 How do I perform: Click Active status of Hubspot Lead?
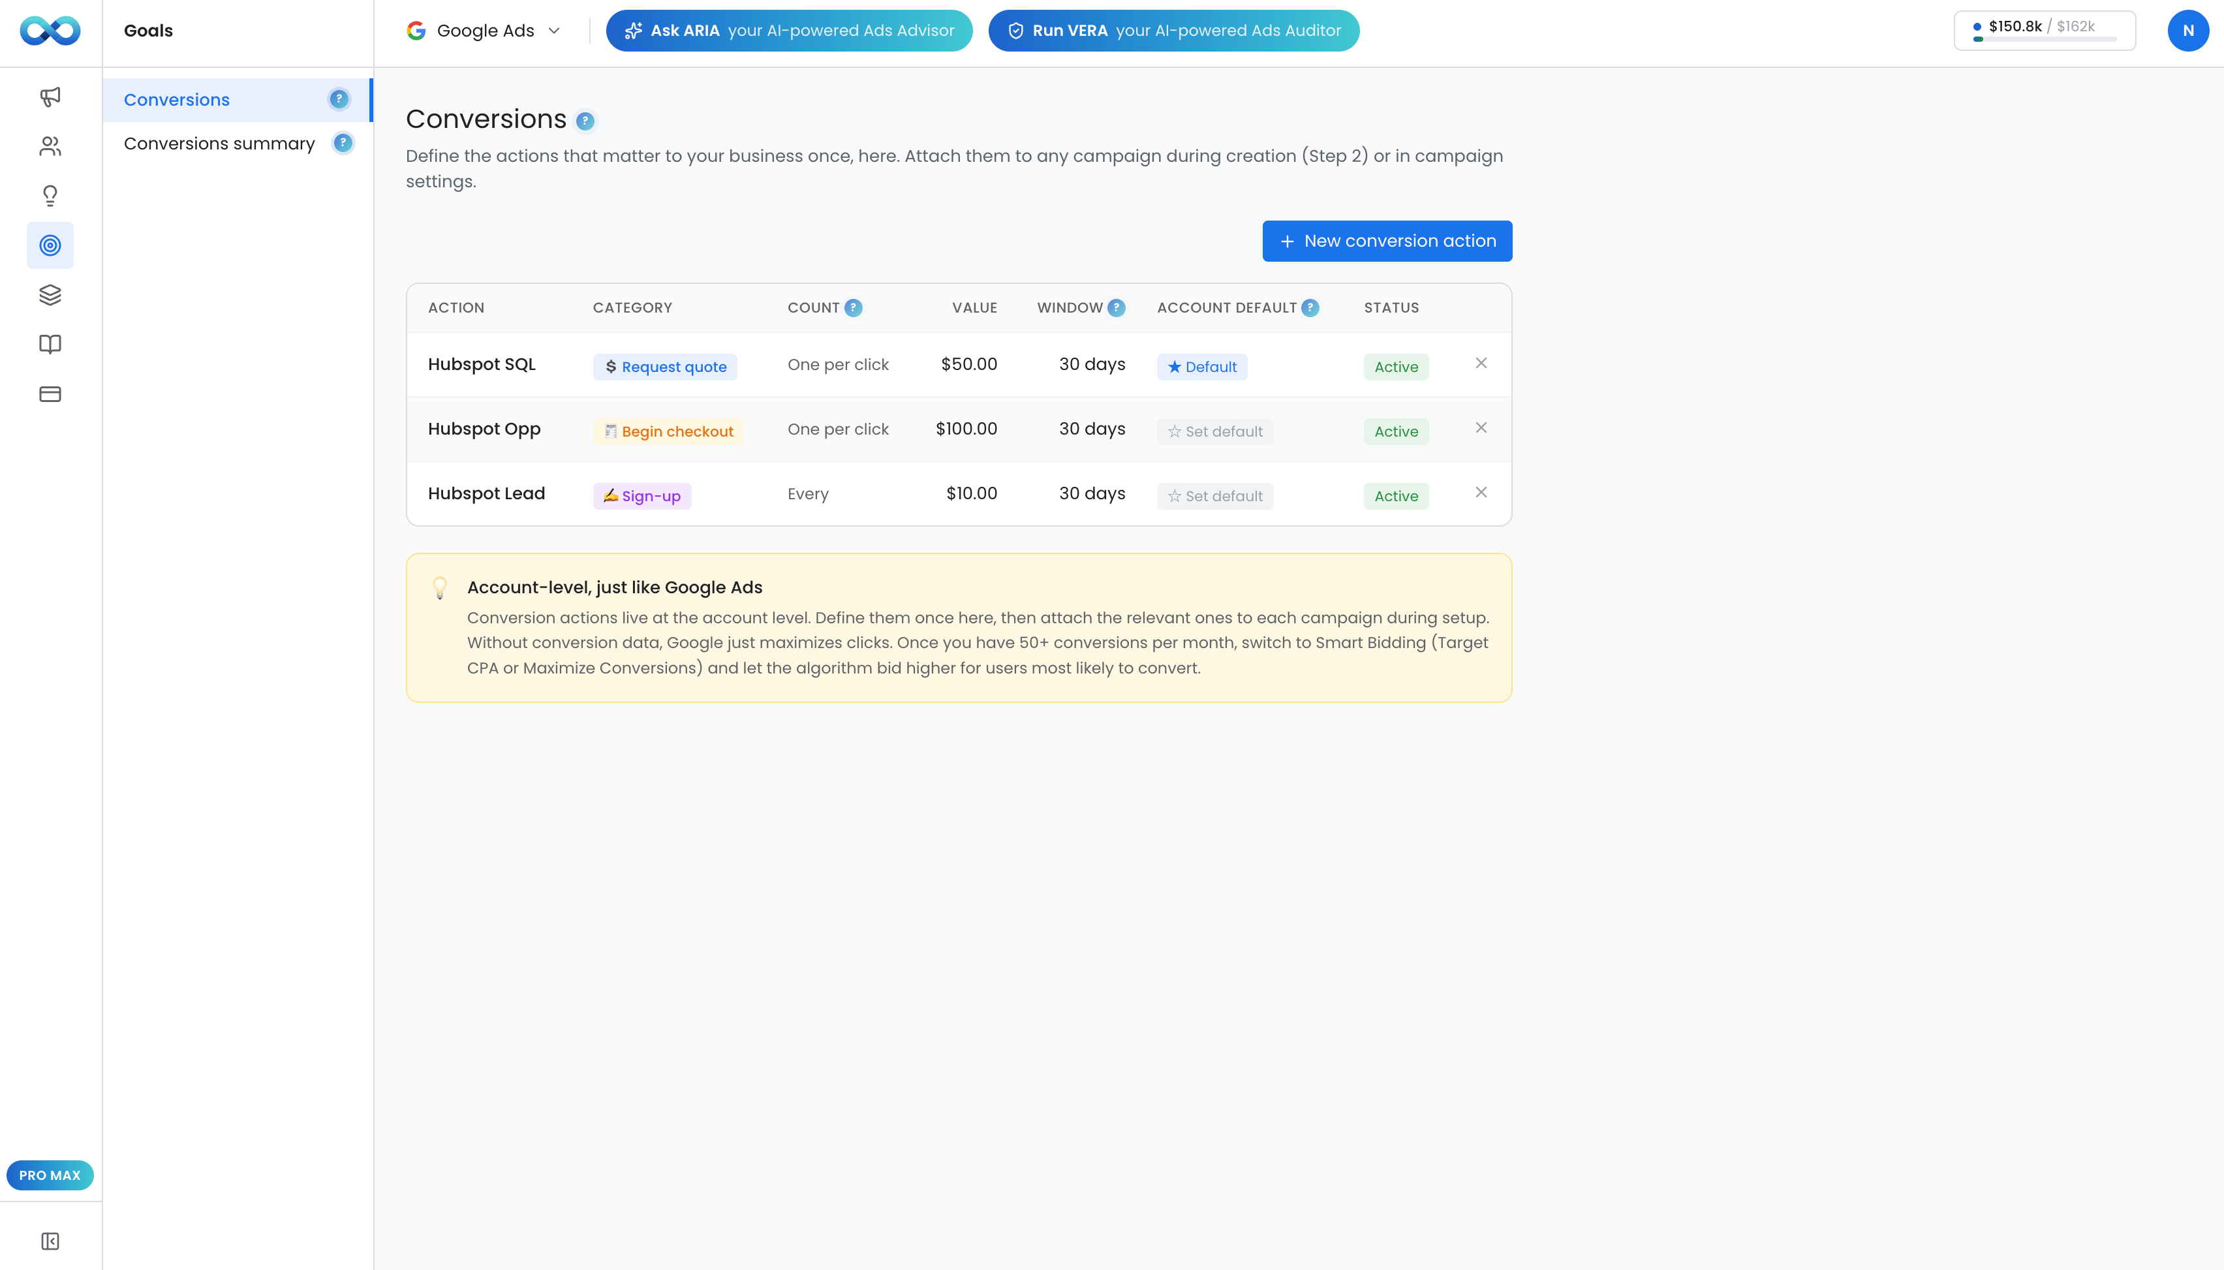tap(1397, 496)
